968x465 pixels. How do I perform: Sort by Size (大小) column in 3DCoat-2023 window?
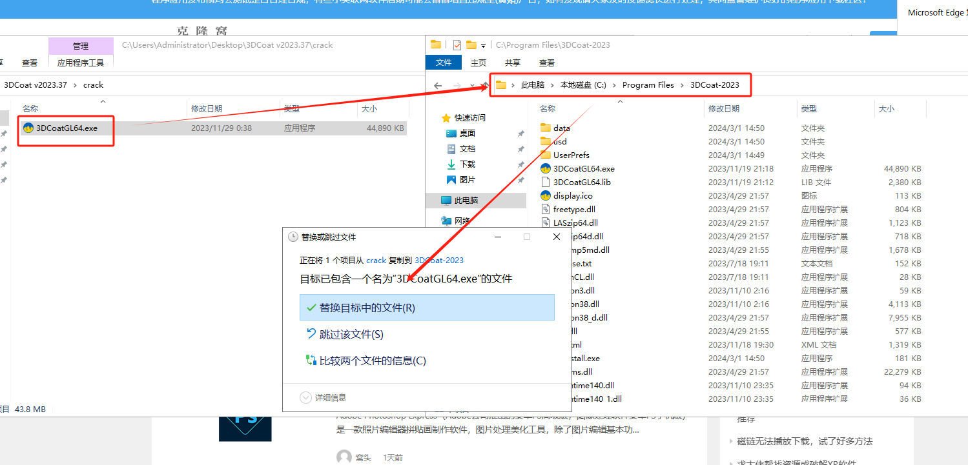click(887, 109)
